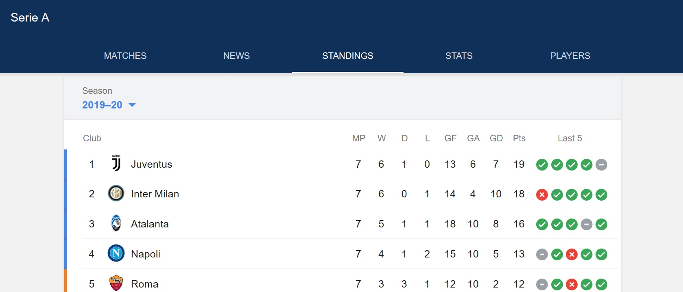Switch to the Matches tab
Viewport: 683px width, 292px height.
pyautogui.click(x=125, y=56)
